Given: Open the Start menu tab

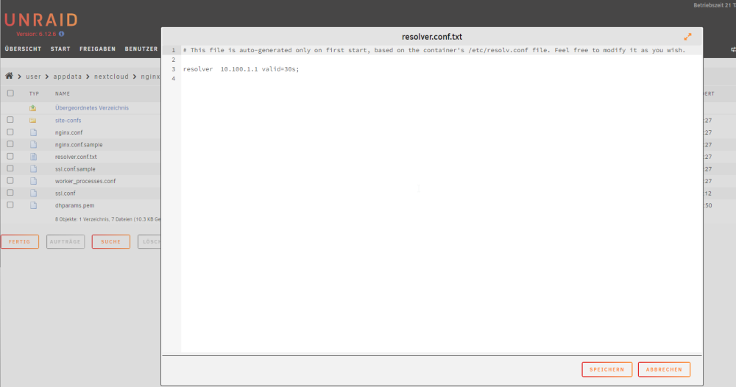Looking at the screenshot, I should 60,49.
